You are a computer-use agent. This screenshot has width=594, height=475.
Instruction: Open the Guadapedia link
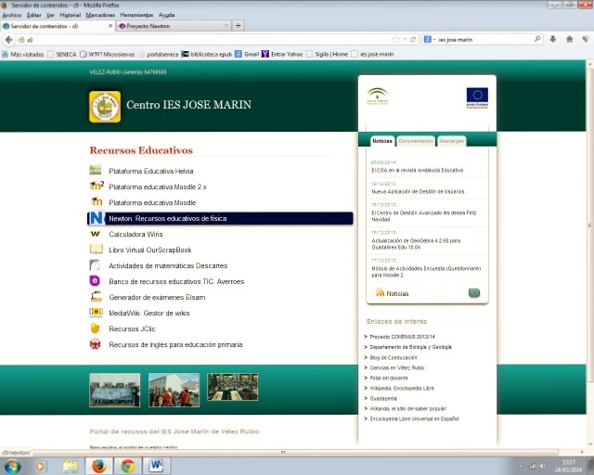click(383, 398)
